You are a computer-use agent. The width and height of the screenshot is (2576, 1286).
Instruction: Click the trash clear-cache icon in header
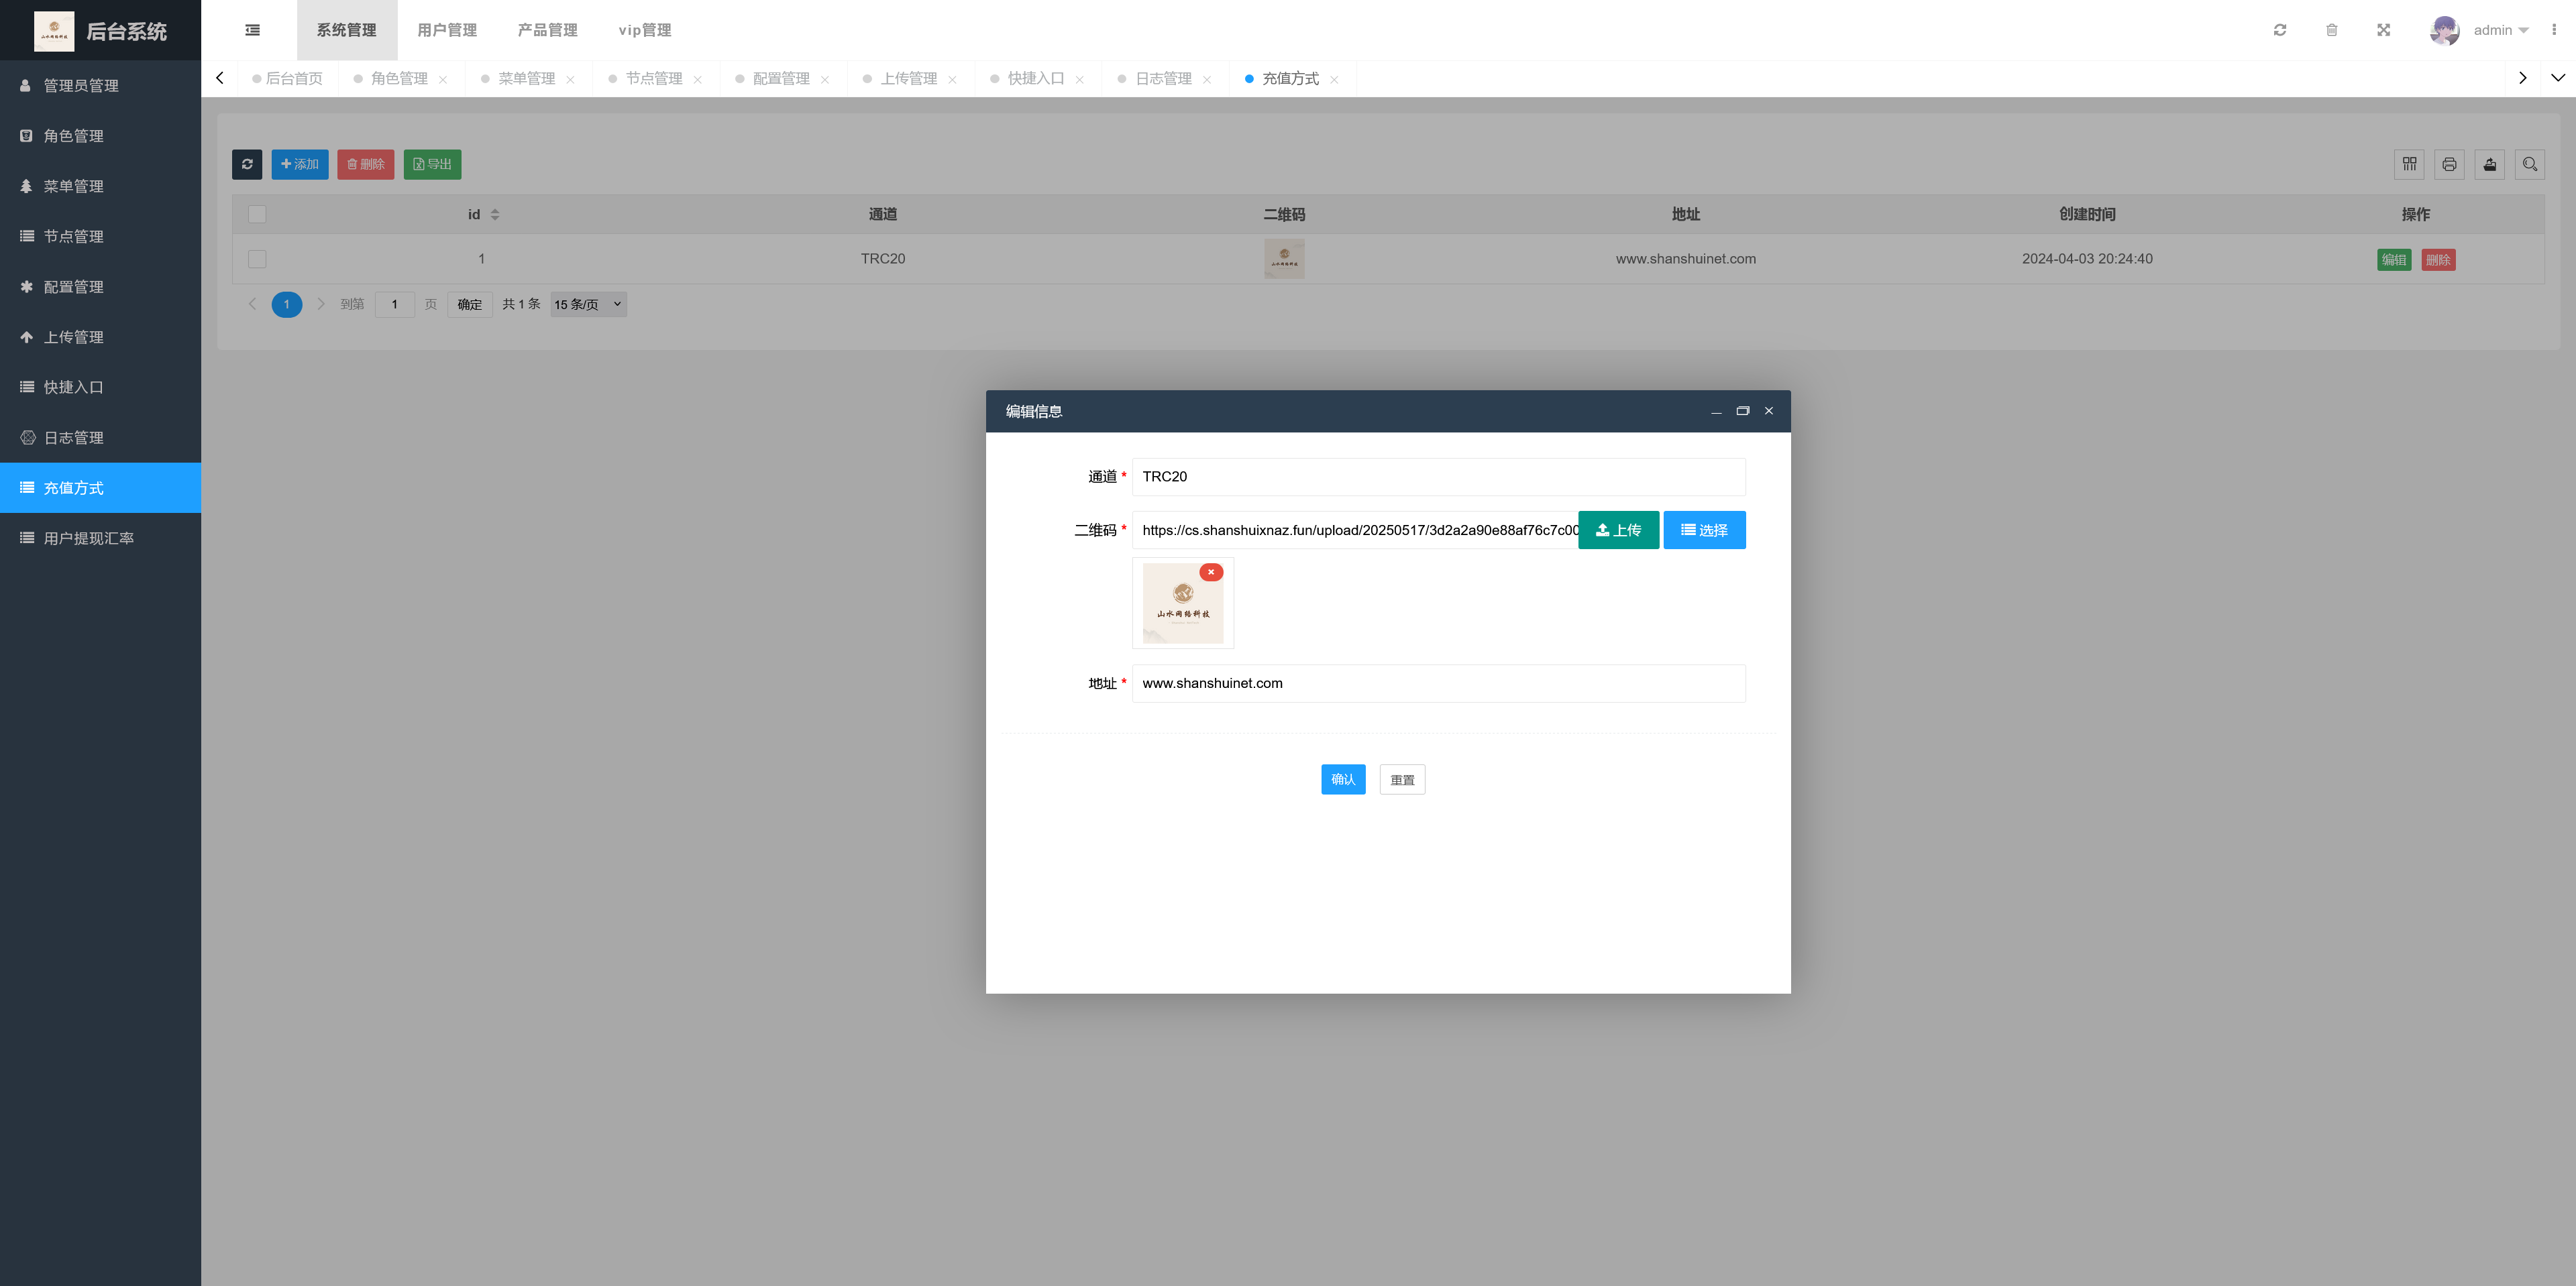click(2331, 30)
